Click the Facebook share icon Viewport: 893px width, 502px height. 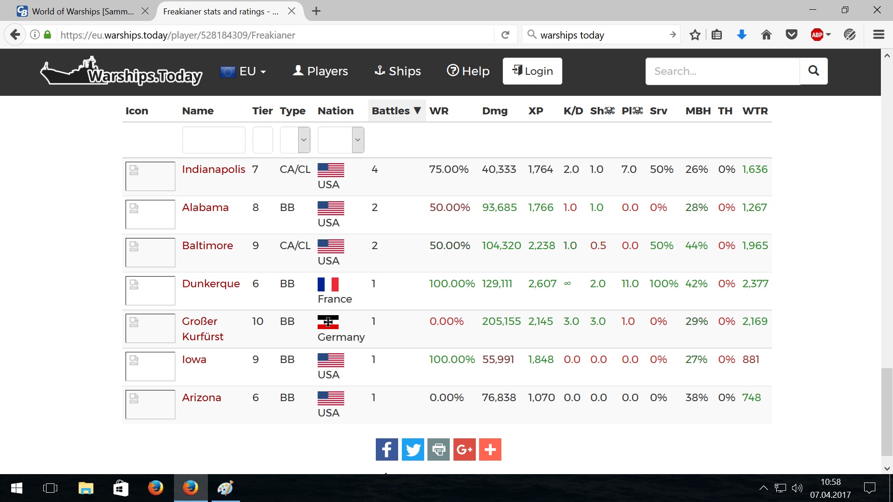click(387, 449)
